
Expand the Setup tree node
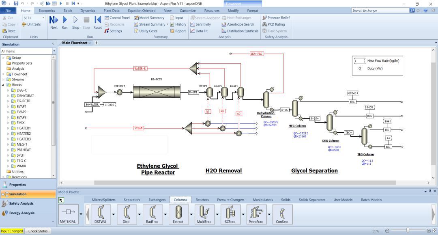(x=3, y=58)
